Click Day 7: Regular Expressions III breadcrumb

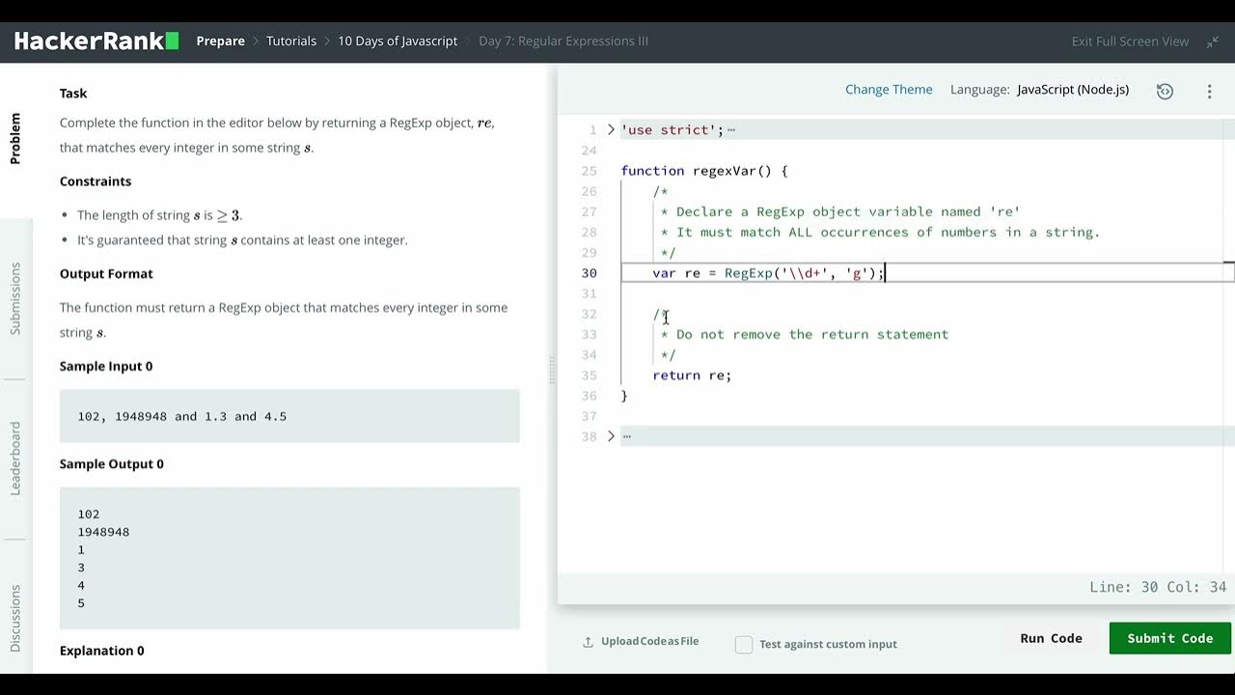point(563,42)
